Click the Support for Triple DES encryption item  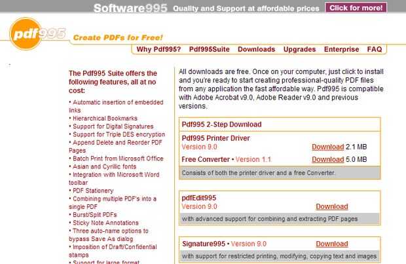click(x=117, y=134)
